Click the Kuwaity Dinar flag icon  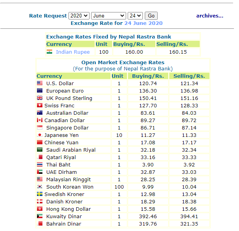(40, 216)
